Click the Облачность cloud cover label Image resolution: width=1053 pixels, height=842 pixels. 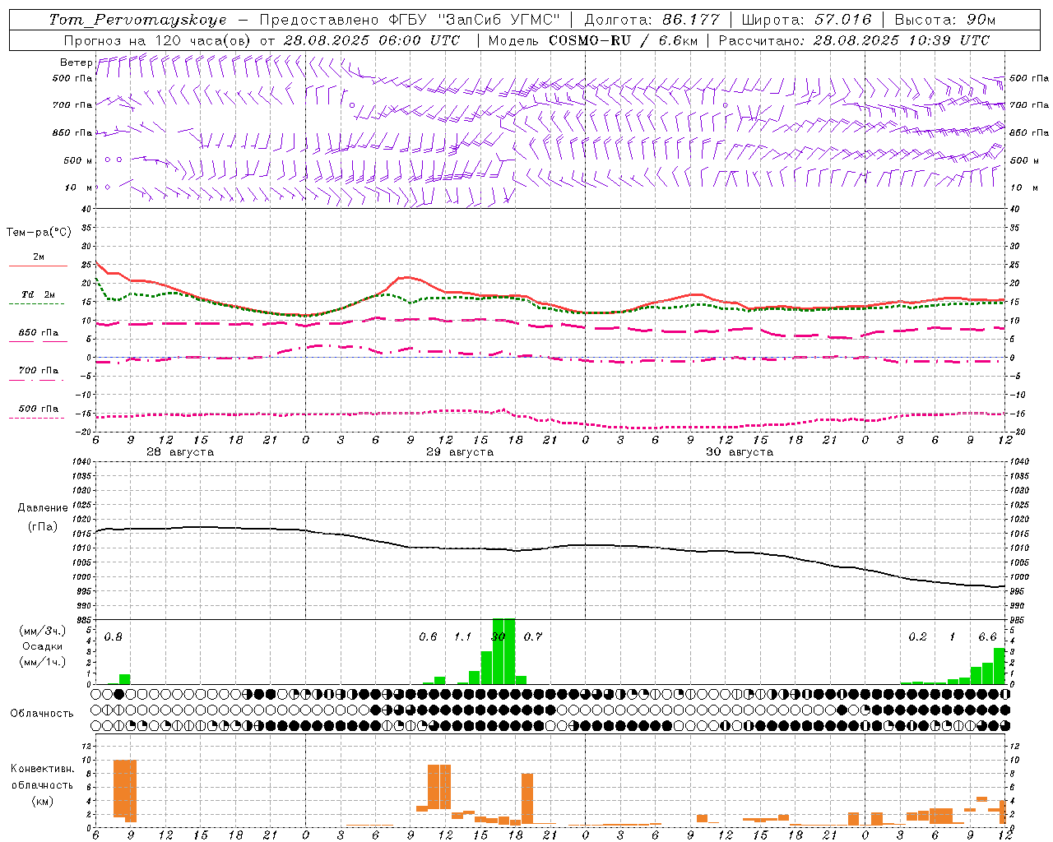point(42,714)
